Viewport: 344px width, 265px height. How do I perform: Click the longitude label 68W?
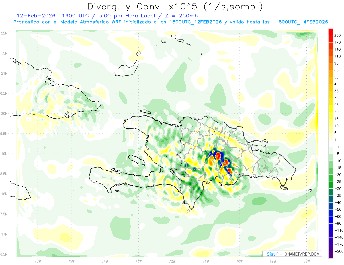point(306,261)
